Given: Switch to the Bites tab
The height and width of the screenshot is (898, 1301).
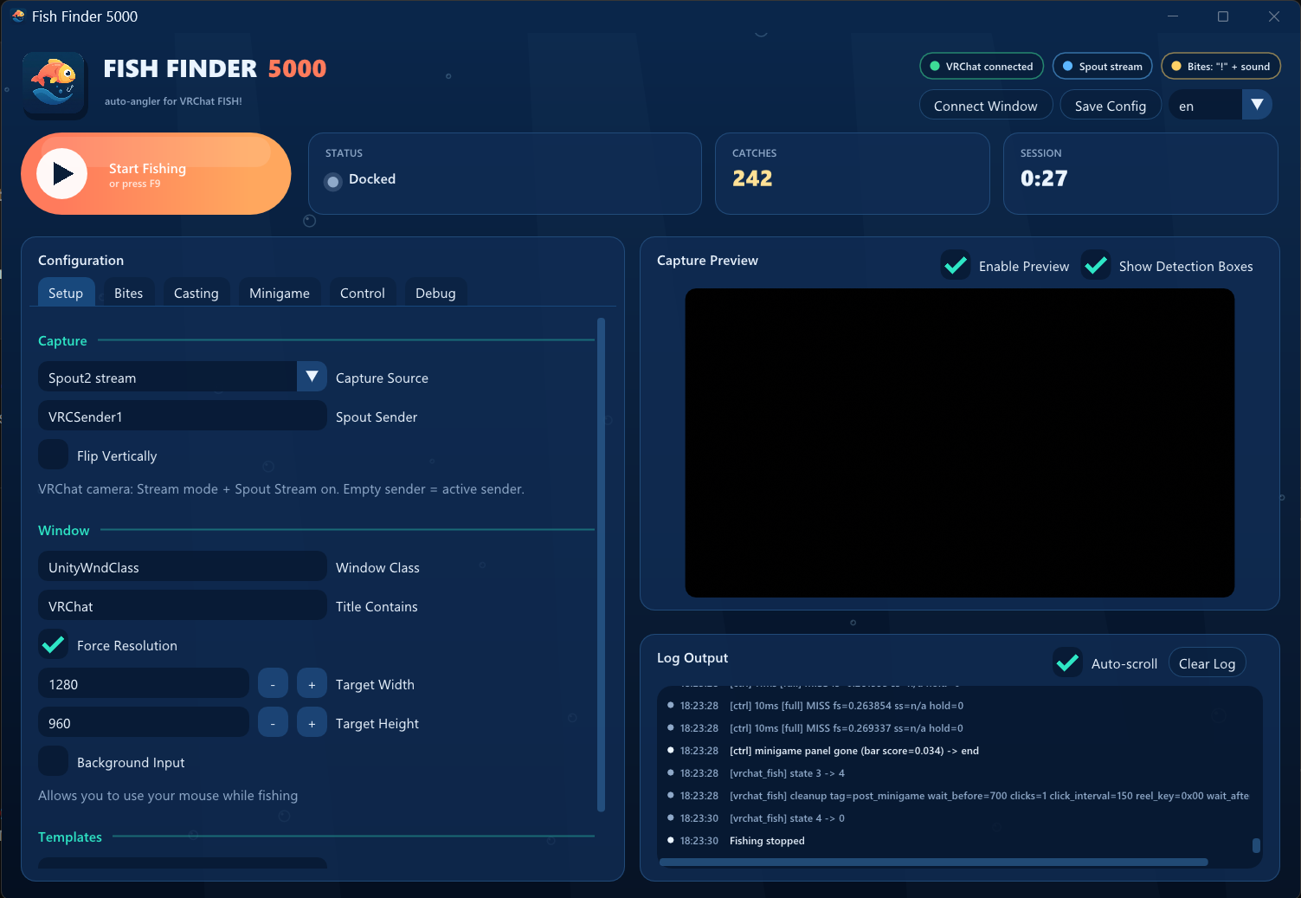Looking at the screenshot, I should [129, 293].
